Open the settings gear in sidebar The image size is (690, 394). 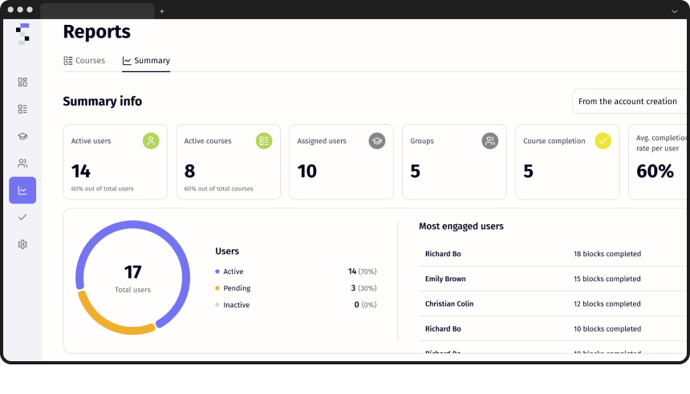tap(22, 244)
